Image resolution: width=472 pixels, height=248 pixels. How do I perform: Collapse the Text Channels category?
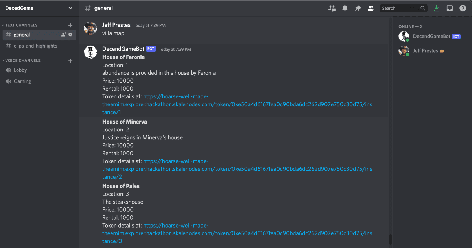coord(21,25)
